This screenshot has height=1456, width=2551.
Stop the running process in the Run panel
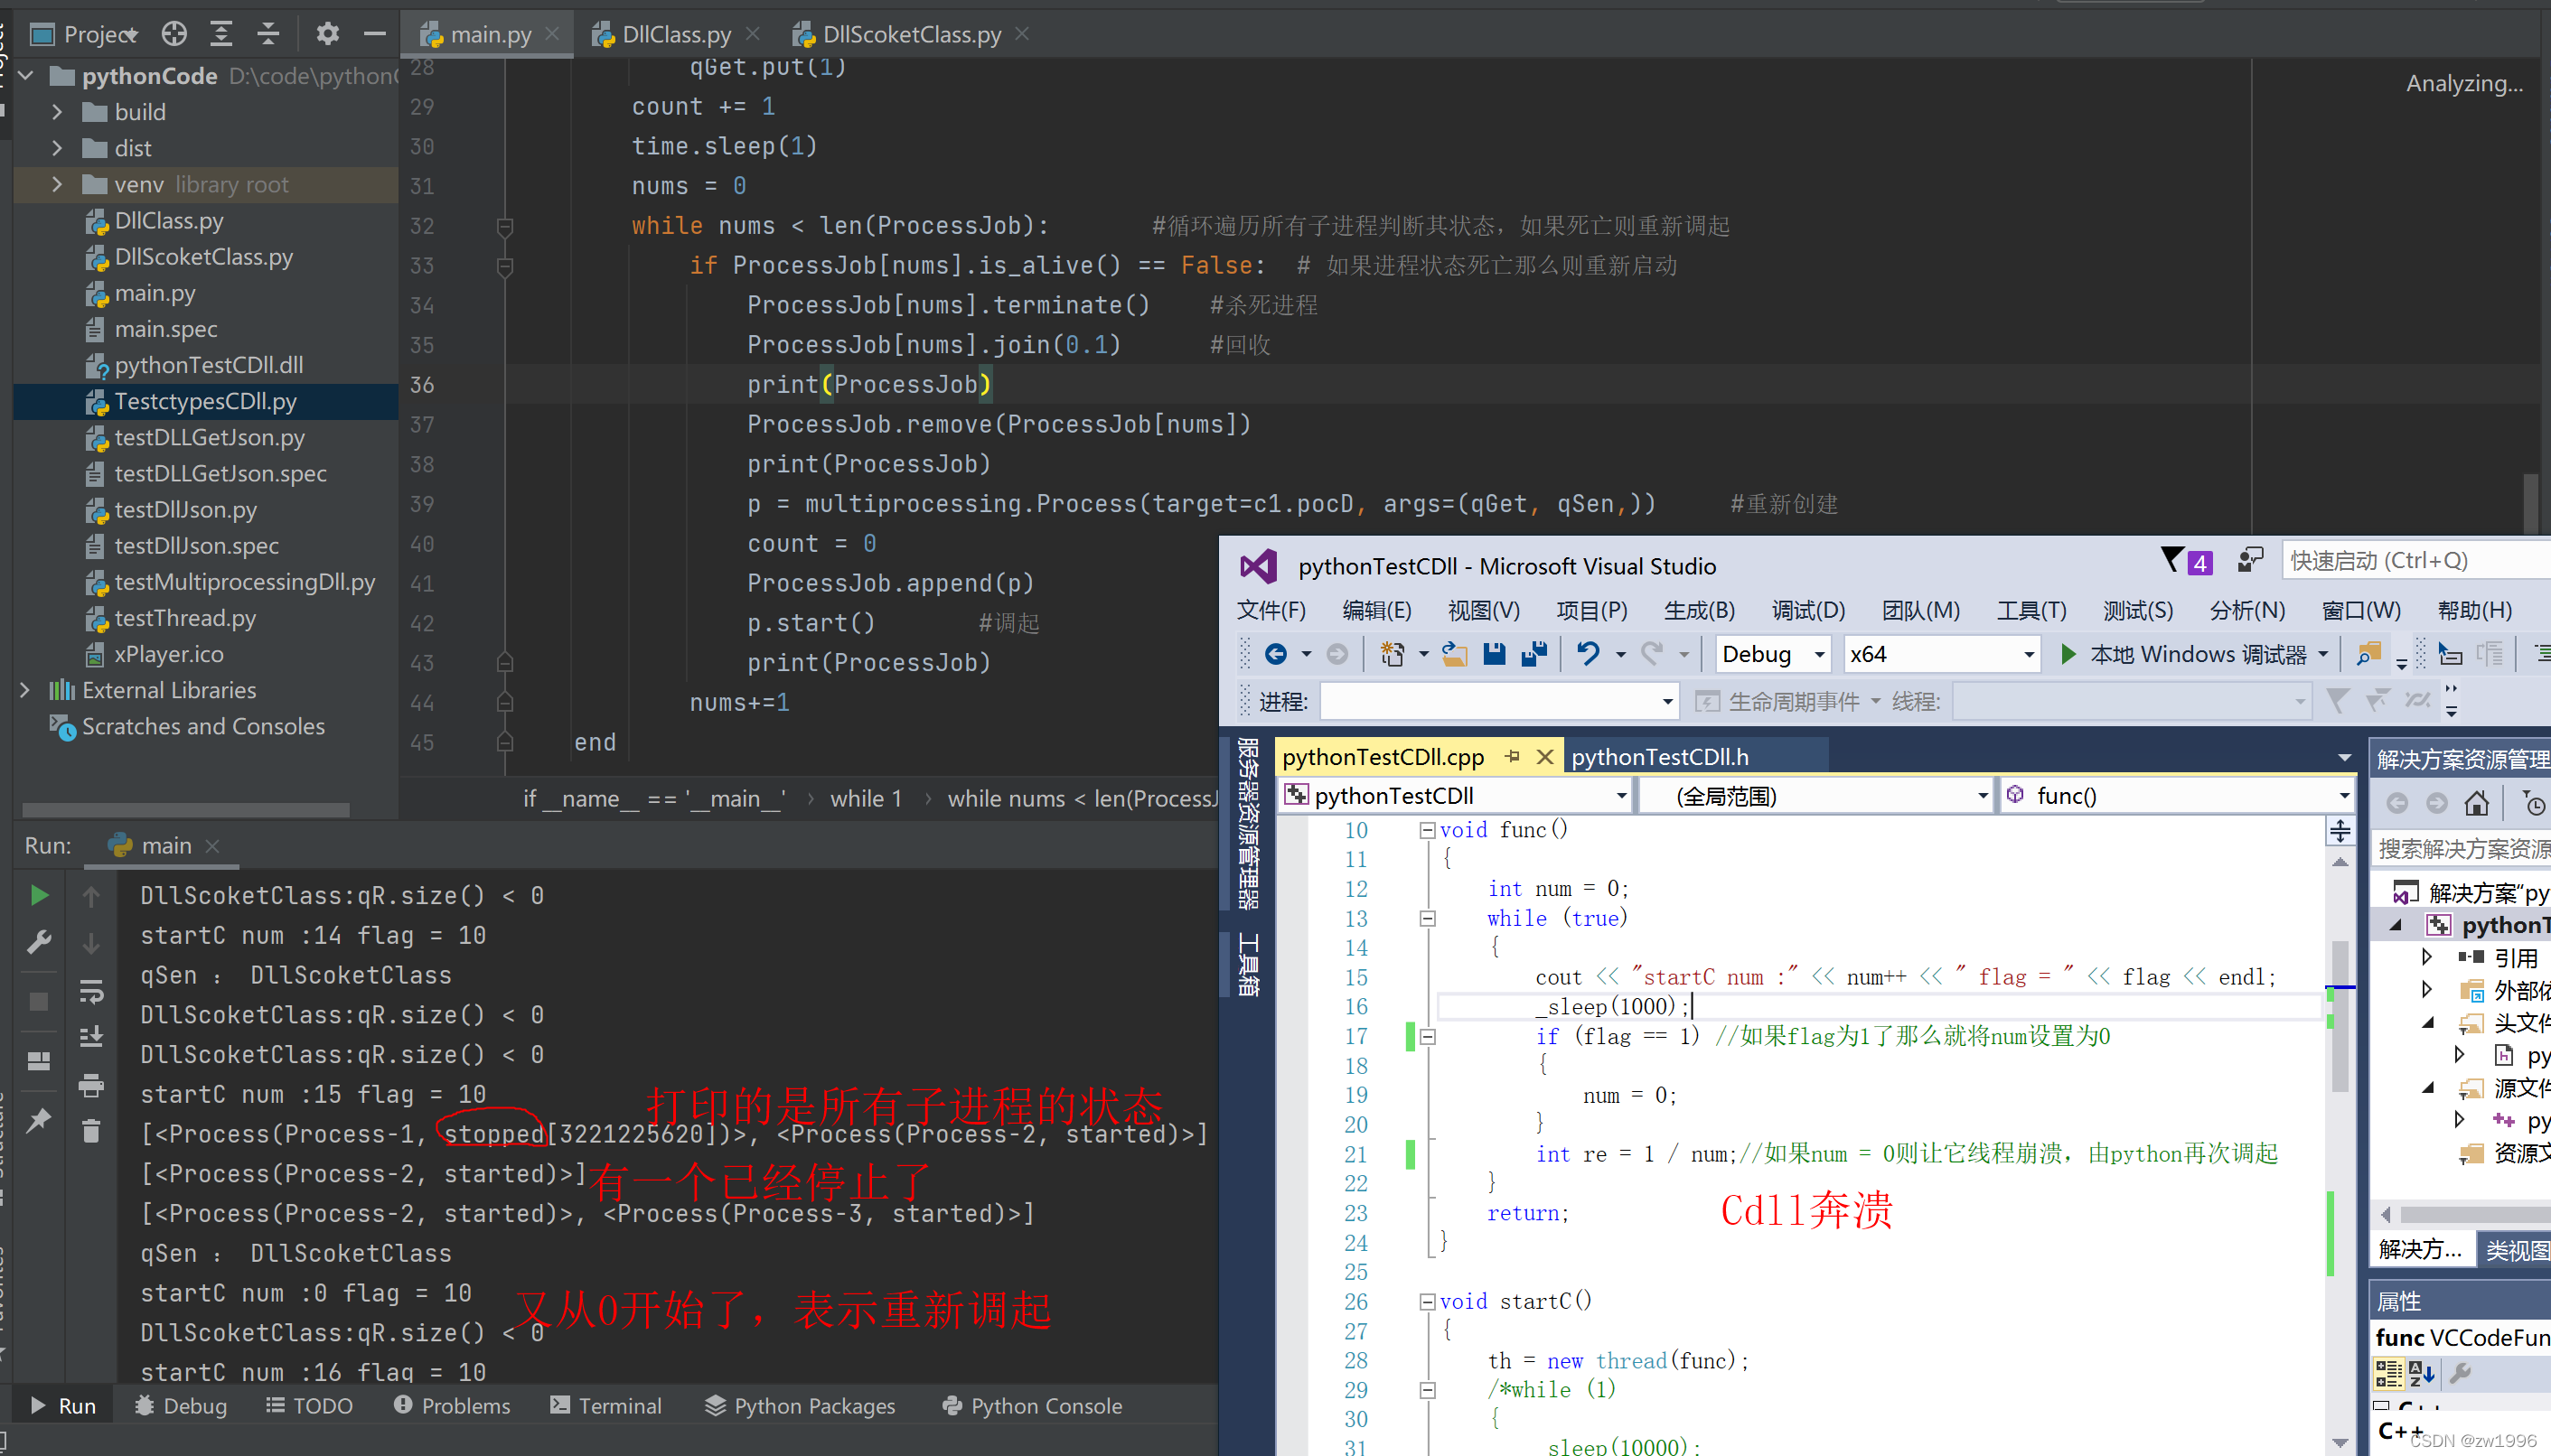coord(38,1000)
